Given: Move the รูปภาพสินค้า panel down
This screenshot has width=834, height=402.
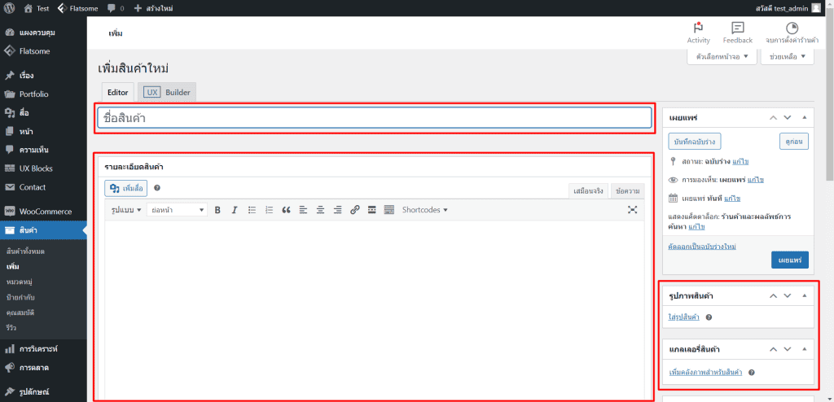Looking at the screenshot, I should tap(788, 295).
